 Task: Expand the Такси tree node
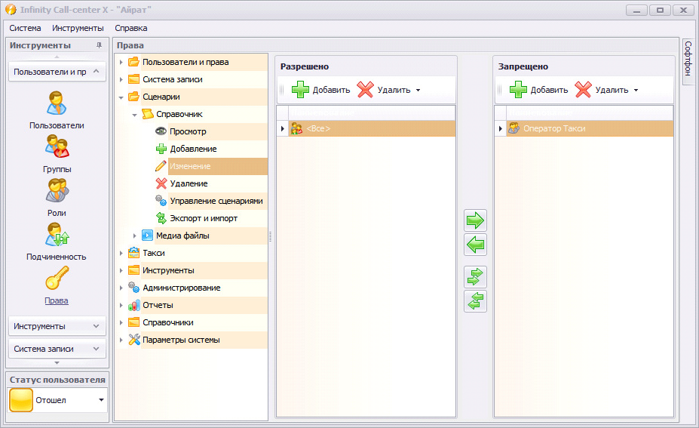(121, 253)
